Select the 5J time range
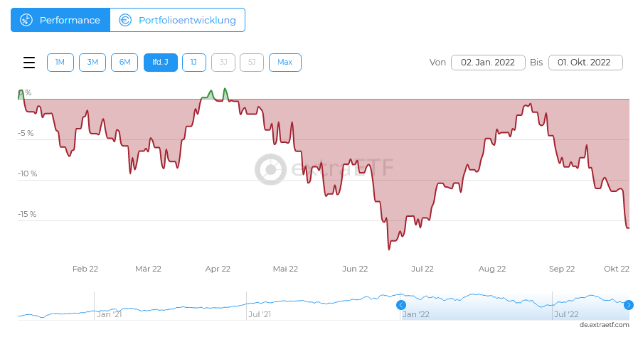Image resolution: width=638 pixels, height=337 pixels. click(251, 63)
